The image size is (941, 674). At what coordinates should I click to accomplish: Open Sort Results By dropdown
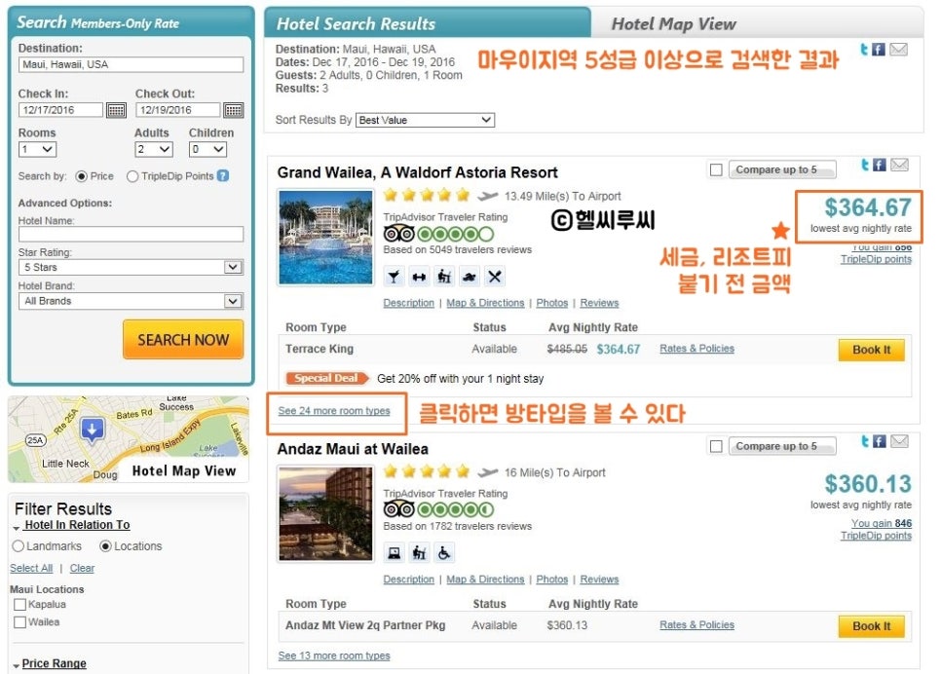coord(425,120)
